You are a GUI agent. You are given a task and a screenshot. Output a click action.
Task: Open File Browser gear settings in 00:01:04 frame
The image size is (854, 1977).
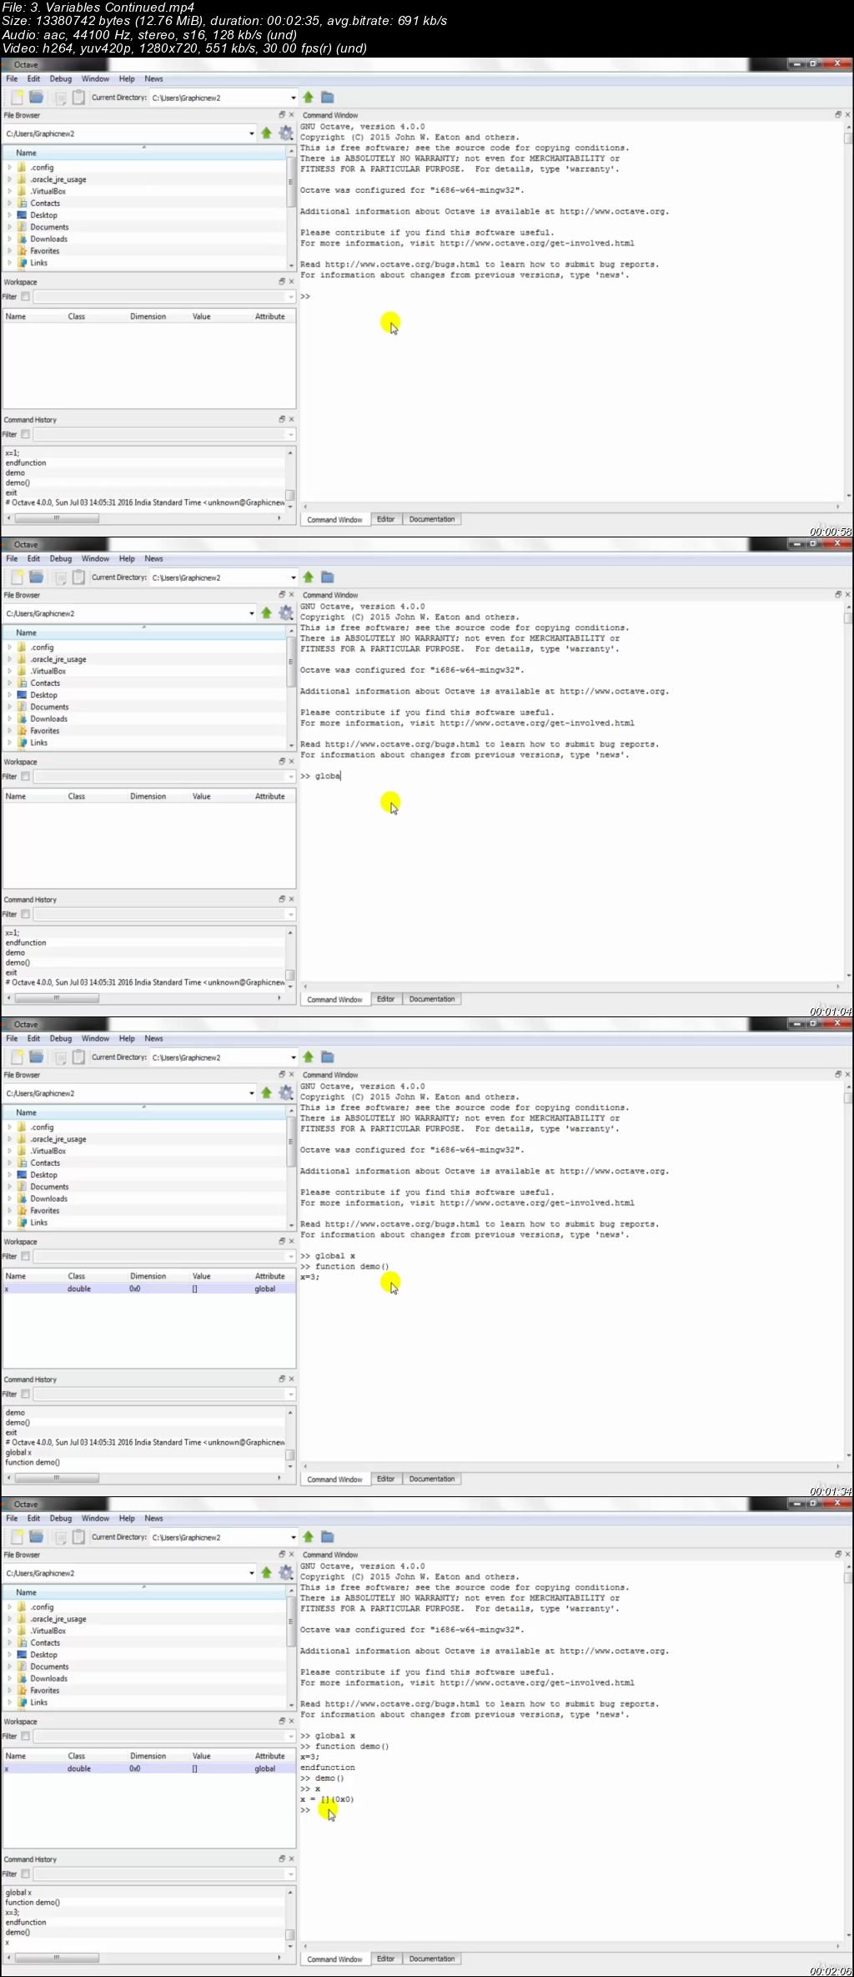[x=286, y=613]
